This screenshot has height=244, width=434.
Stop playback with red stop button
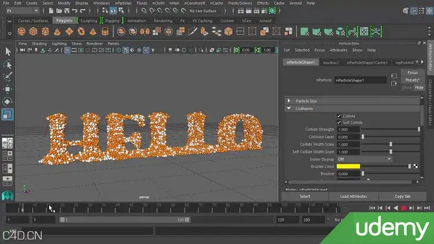click(403, 208)
